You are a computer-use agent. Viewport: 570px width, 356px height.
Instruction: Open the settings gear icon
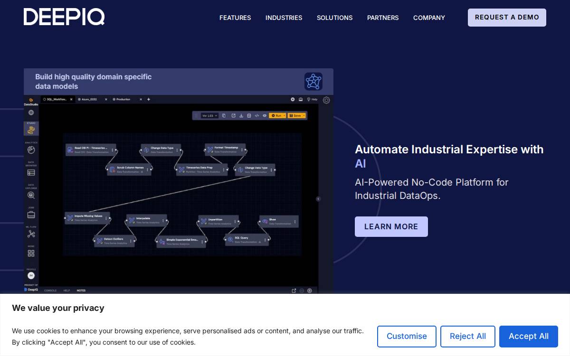point(326,100)
